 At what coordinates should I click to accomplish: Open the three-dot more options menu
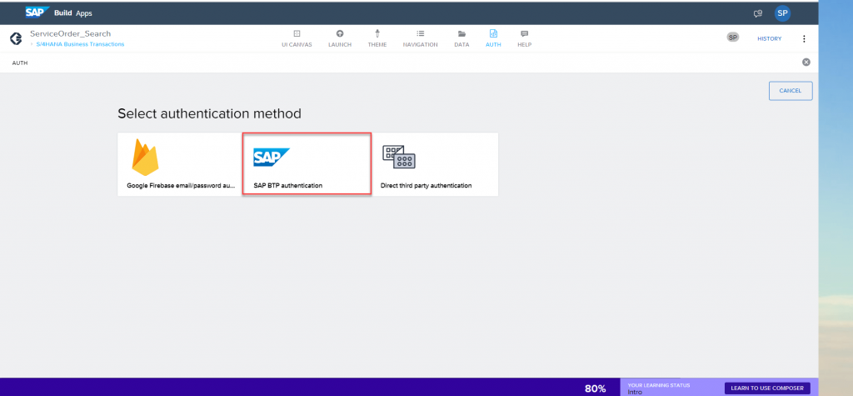[804, 38]
